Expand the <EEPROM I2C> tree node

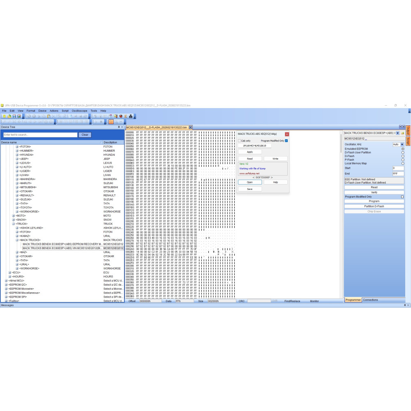coord(6,285)
